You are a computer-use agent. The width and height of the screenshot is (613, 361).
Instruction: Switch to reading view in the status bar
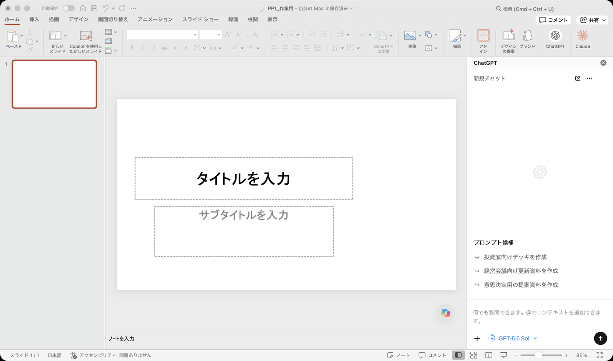coord(489,355)
